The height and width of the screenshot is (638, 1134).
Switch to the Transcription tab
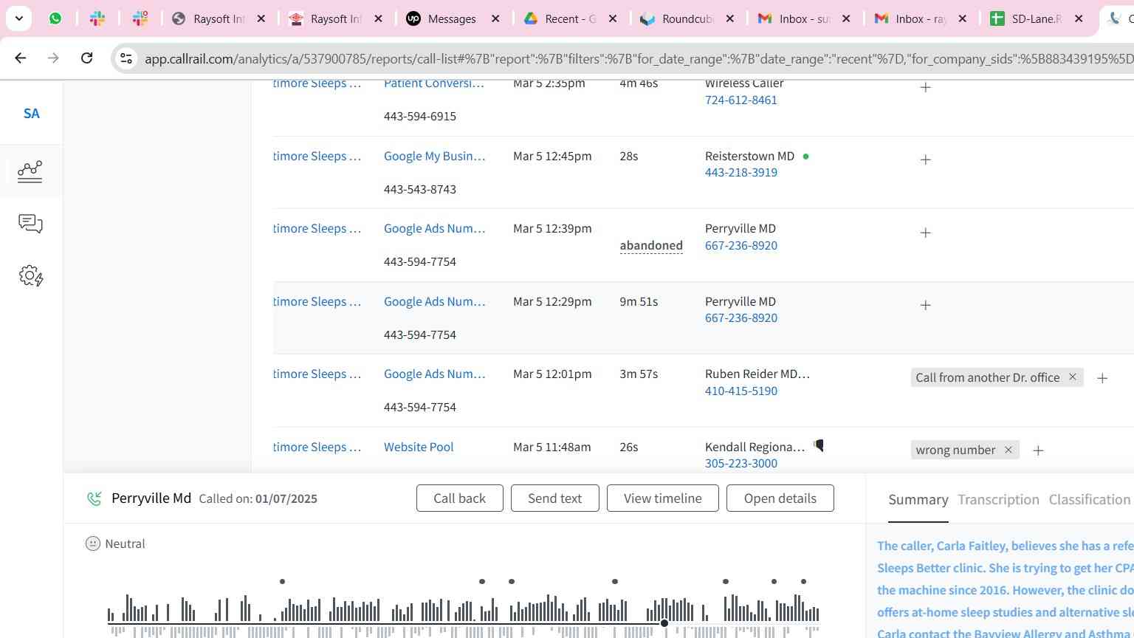[x=998, y=500]
